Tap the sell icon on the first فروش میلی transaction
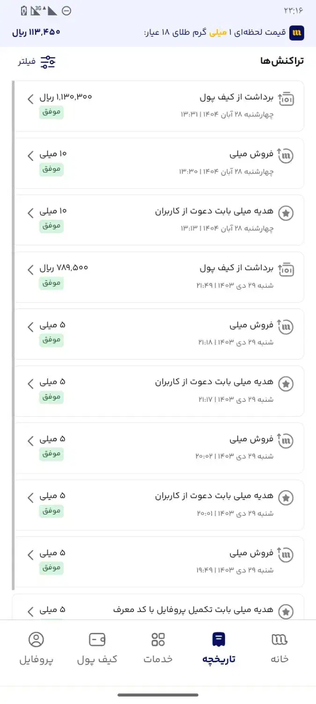This screenshot has width=316, height=704. [287, 155]
